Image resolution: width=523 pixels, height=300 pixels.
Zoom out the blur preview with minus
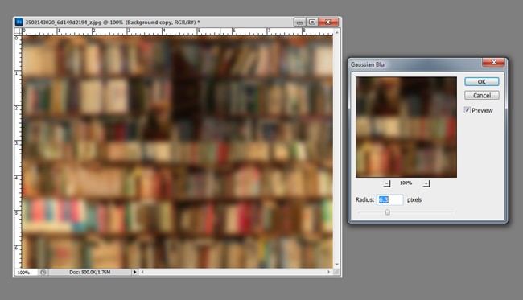pyautogui.click(x=387, y=183)
